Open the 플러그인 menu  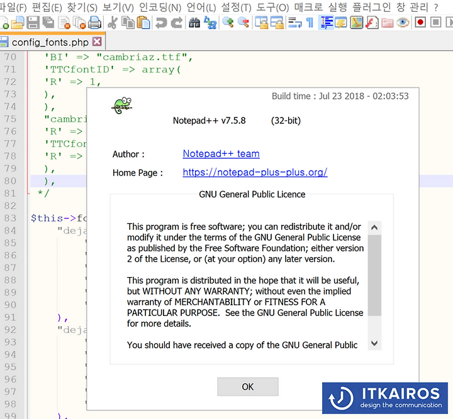[371, 7]
